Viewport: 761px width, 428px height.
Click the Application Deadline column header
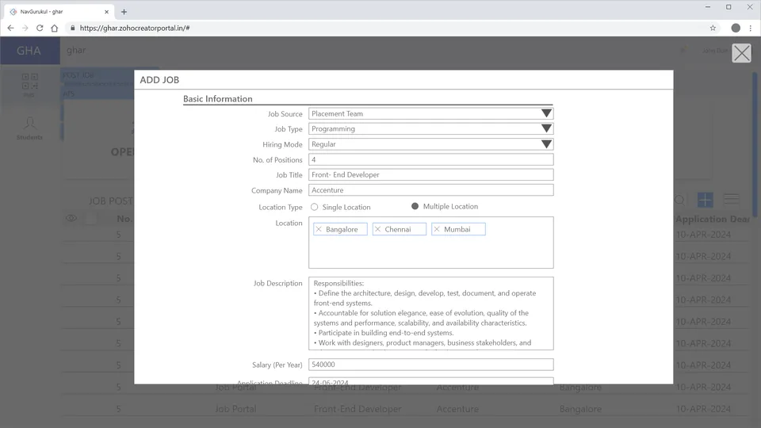(713, 220)
